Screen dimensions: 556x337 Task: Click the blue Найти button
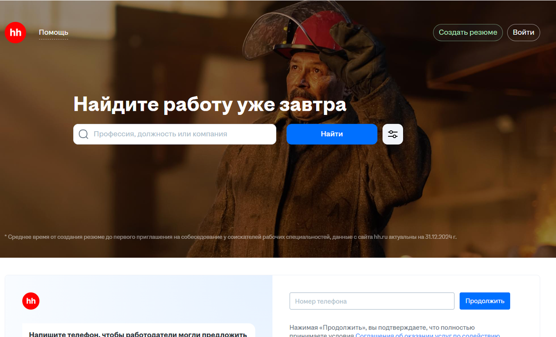tap(332, 134)
